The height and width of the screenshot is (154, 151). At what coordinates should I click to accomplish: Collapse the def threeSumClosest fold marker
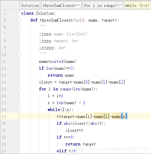(x=19, y=20)
